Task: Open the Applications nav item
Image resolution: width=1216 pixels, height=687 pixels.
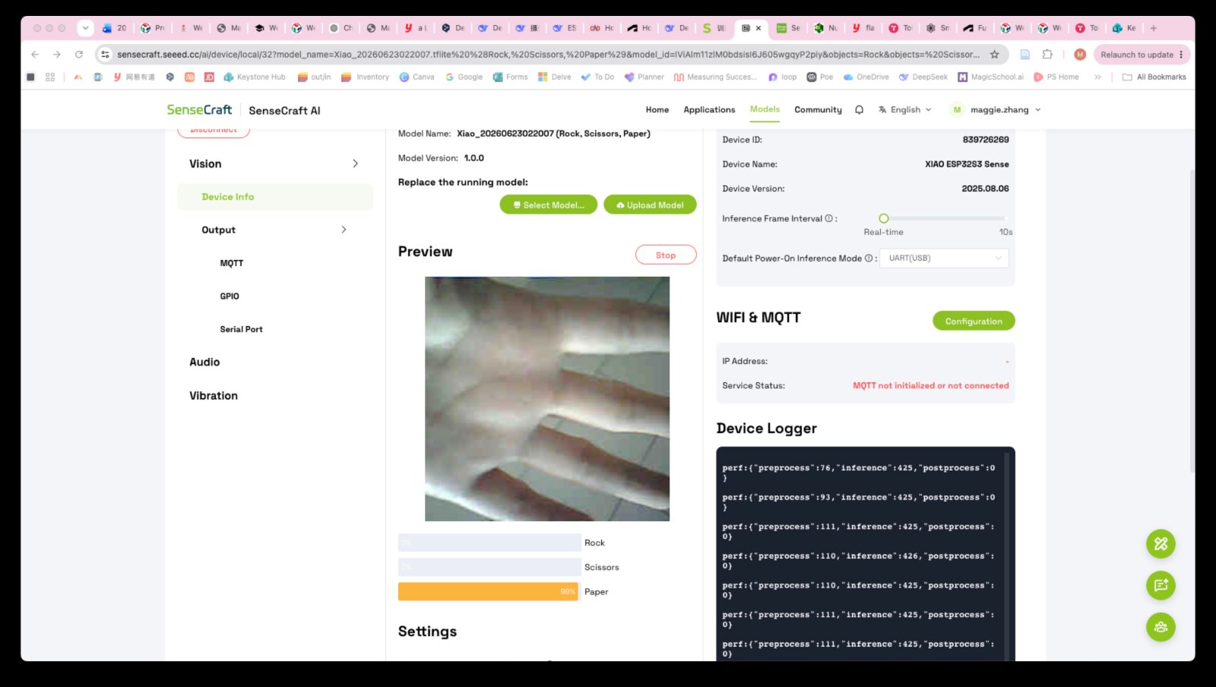Action: 709,109
